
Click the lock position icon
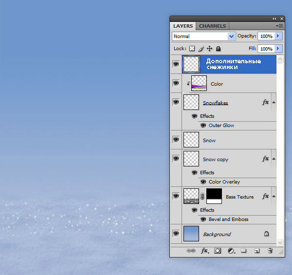209,49
